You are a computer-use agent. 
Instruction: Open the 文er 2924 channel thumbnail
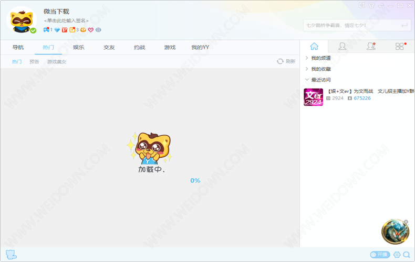pyautogui.click(x=314, y=97)
